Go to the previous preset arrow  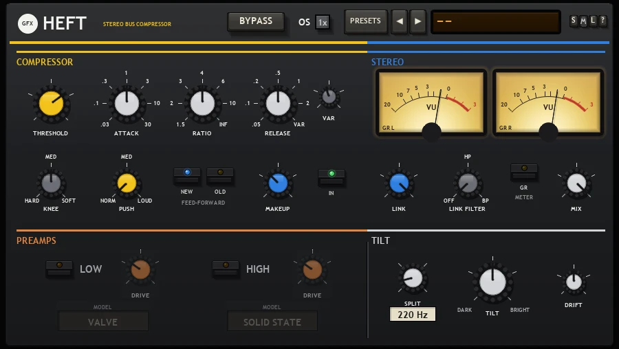(399, 21)
